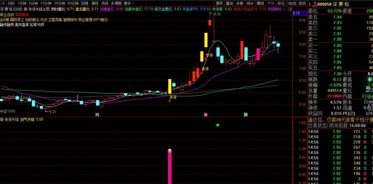The image size is (373, 184).
Task: Click the diamond icon after 利润同比
Action: [x=284, y=9]
